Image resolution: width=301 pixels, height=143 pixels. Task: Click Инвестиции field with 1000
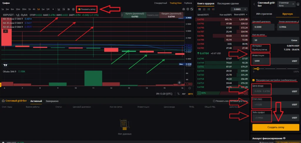(x=276, y=61)
